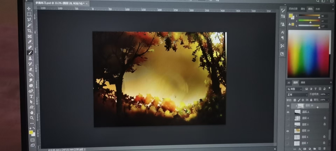Open the Paragraph panel icon
This screenshot has width=336, height=151.
pos(283,38)
